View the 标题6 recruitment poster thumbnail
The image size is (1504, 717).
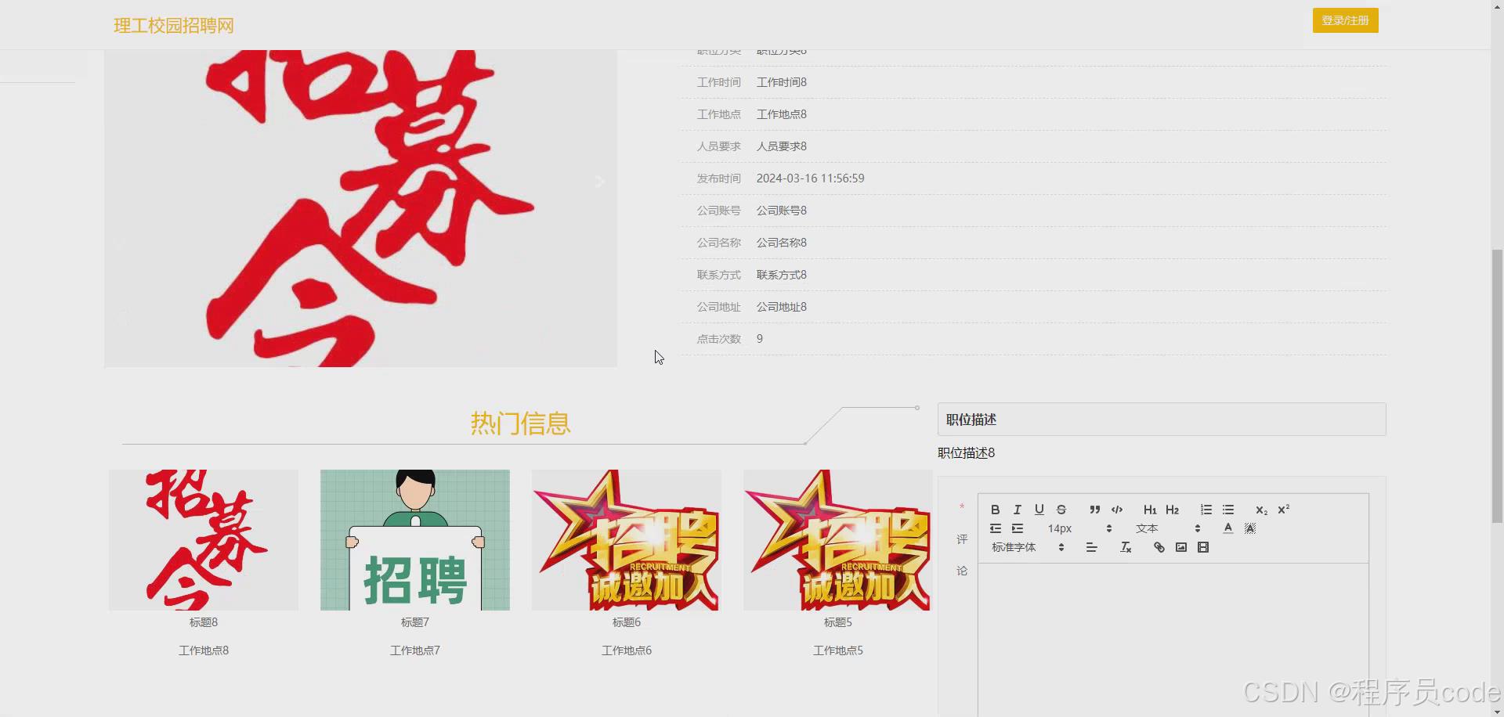pos(626,540)
